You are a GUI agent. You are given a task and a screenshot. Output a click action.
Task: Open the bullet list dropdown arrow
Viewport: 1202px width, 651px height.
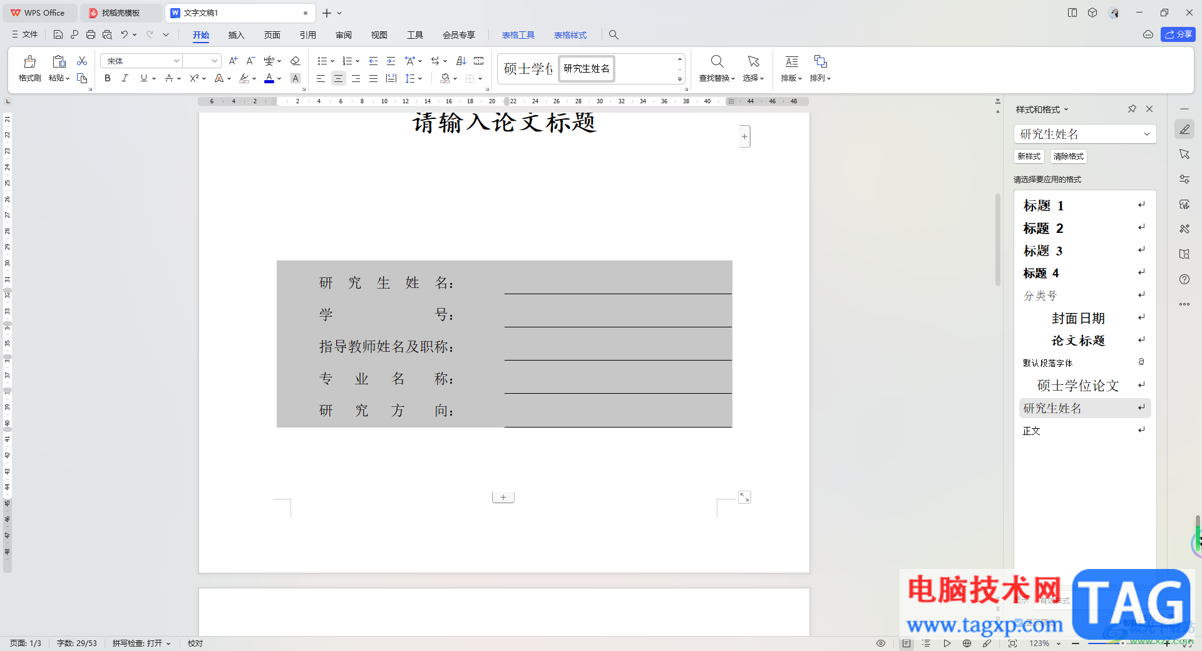click(332, 61)
